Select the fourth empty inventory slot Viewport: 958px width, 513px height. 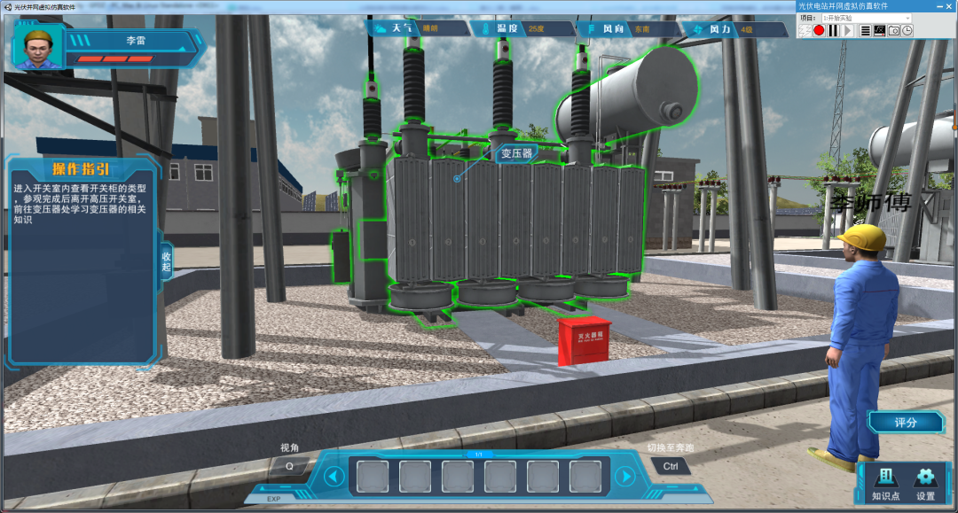[500, 477]
